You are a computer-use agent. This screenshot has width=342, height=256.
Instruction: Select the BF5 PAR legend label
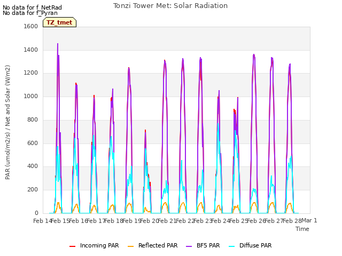pyautogui.click(x=208, y=245)
